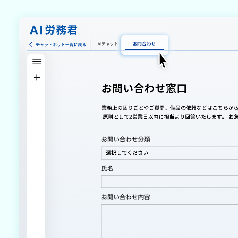Click the back chevron arrow icon
The height and width of the screenshot is (238, 238).
click(31, 45)
